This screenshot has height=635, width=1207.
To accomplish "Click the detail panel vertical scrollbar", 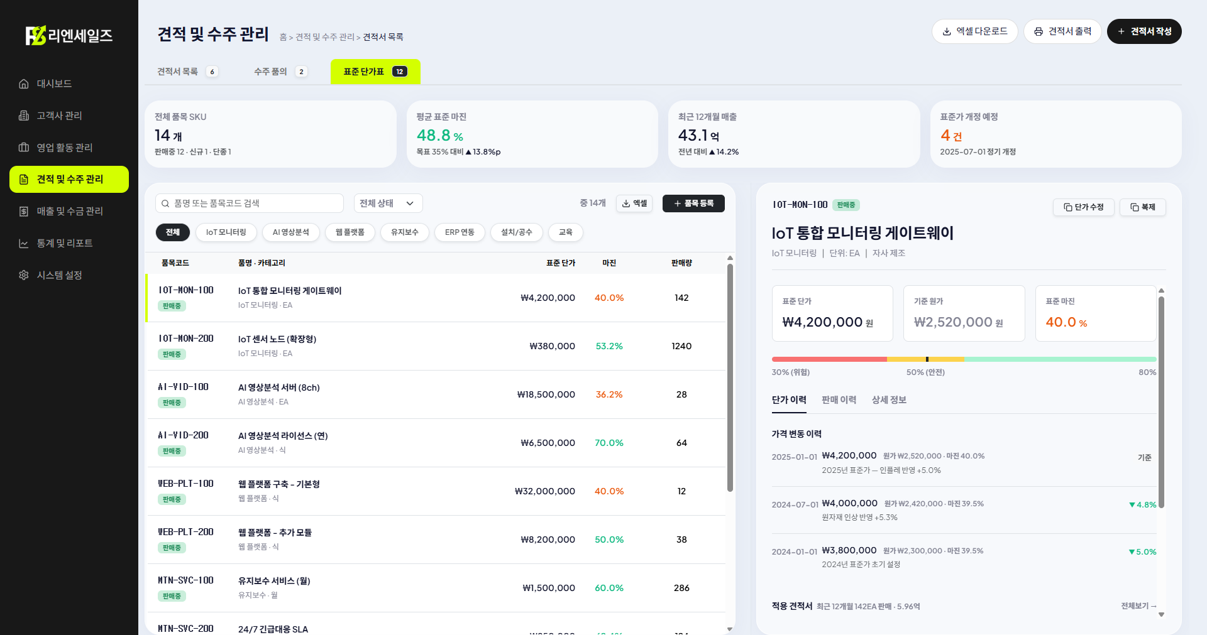I will 1161,402.
